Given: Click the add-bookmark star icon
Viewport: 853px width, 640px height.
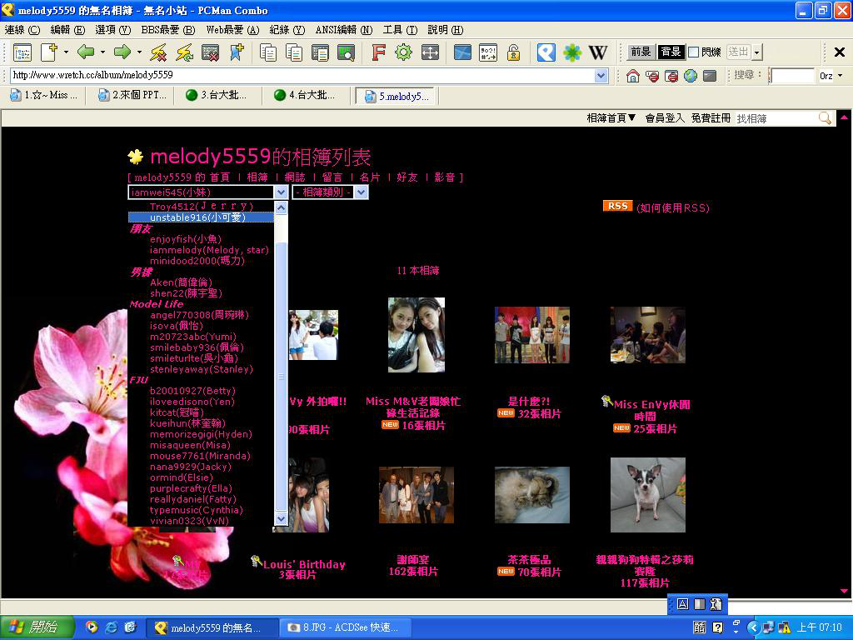Looking at the screenshot, I should (236, 52).
